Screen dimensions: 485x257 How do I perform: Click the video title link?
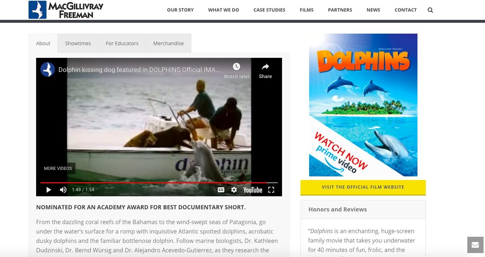[139, 70]
